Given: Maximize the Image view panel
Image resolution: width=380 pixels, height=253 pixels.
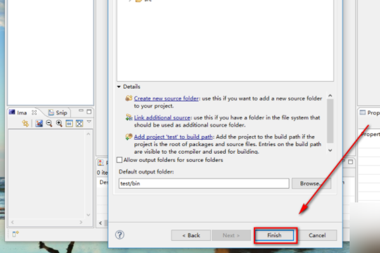Looking at the screenshot, I should click(x=89, y=111).
